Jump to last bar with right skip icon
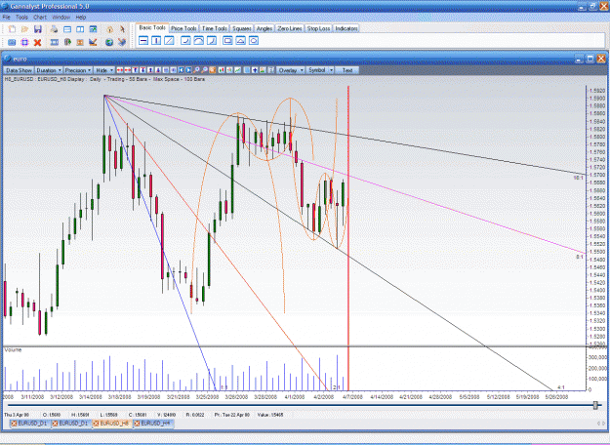This screenshot has height=445, width=610. [x=188, y=70]
